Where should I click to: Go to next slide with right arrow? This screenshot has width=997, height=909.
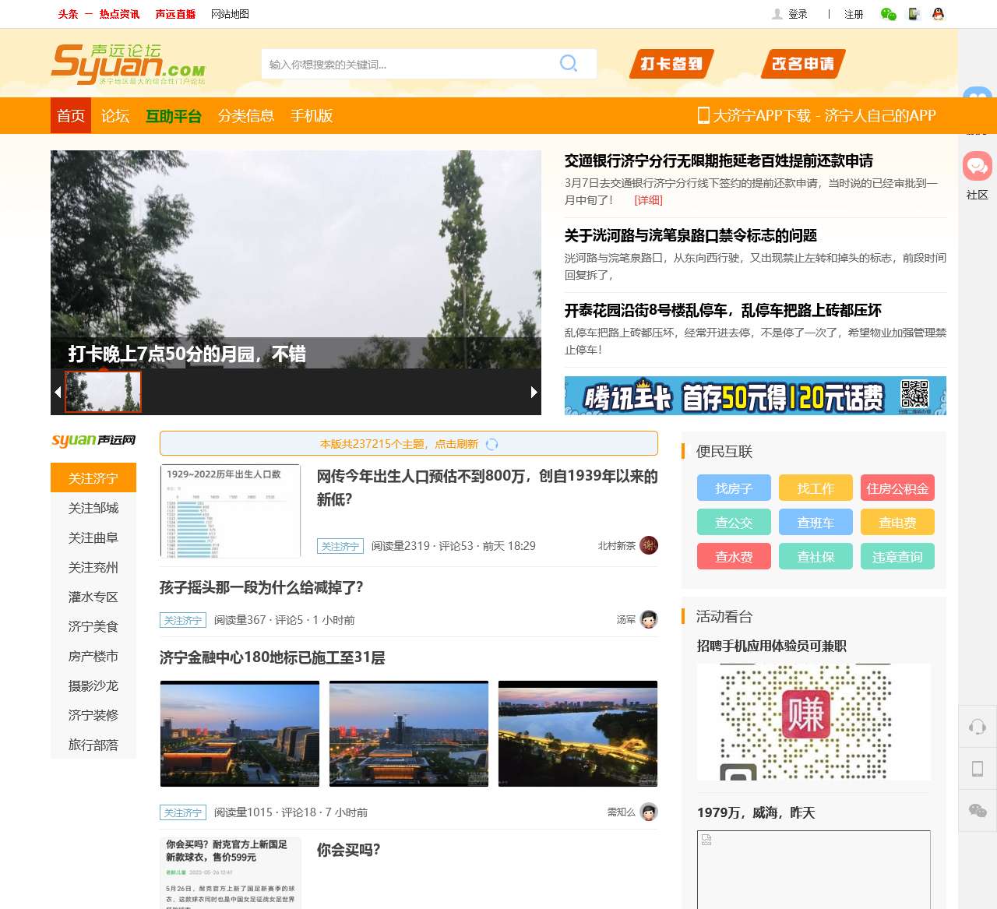pyautogui.click(x=534, y=392)
